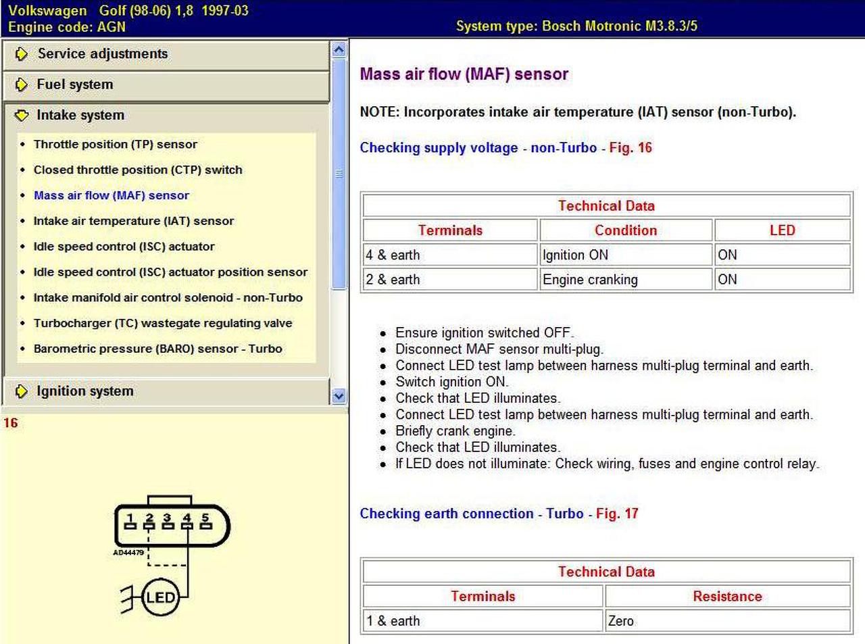Select Throttle position (TP) sensor
Screen dimensions: 865x644
(x=116, y=145)
